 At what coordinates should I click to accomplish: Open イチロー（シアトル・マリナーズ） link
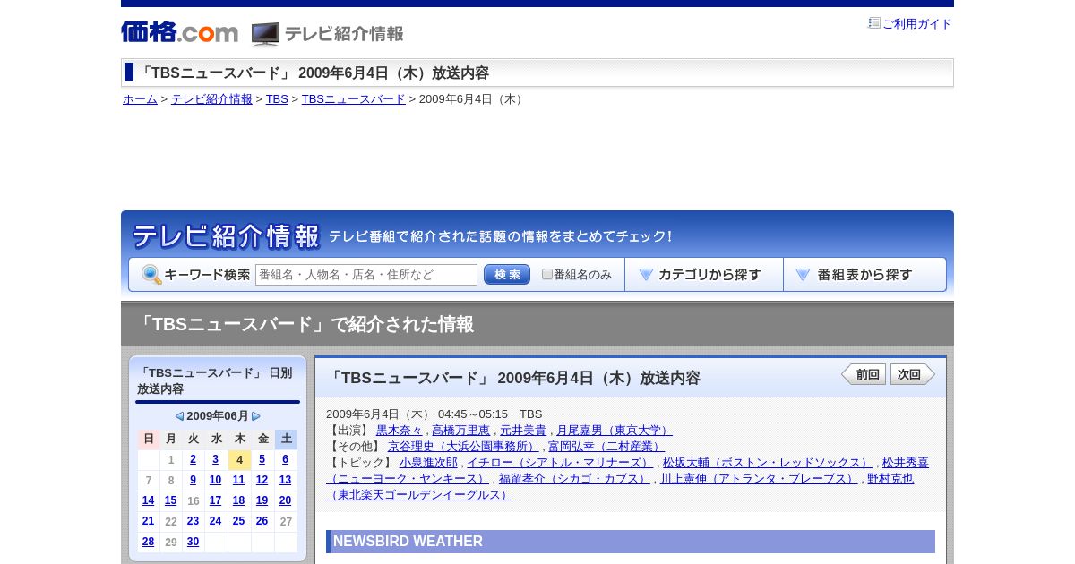click(560, 463)
